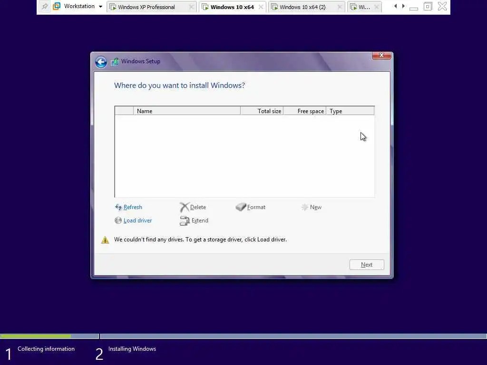Image resolution: width=487 pixels, height=365 pixels.
Task: Click the New starburst icon
Action: [305, 207]
